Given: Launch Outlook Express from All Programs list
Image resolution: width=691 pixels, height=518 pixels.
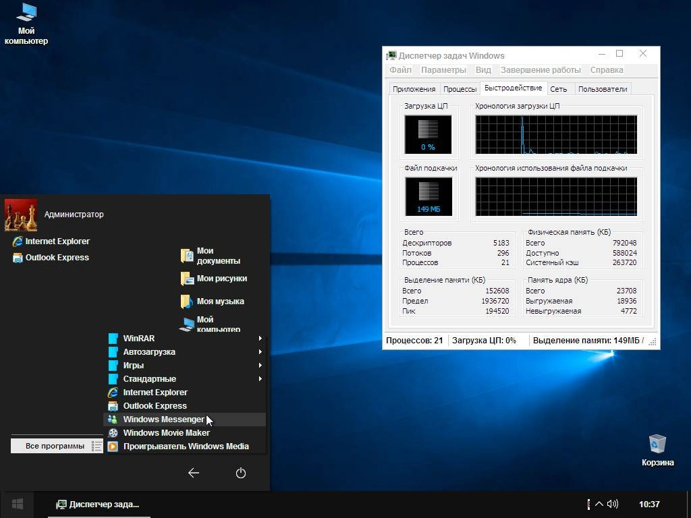Looking at the screenshot, I should [x=185, y=405].
